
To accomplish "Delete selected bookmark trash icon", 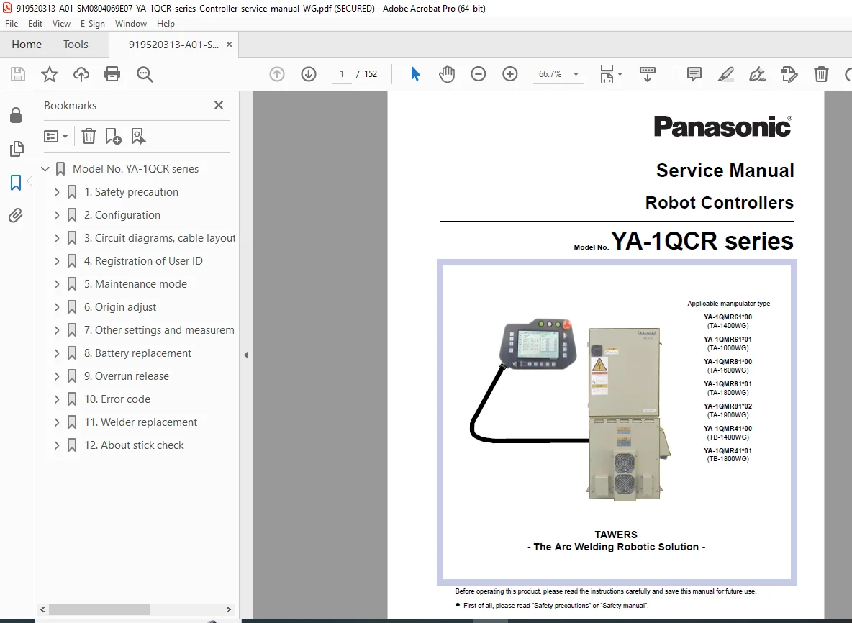I will coord(89,136).
